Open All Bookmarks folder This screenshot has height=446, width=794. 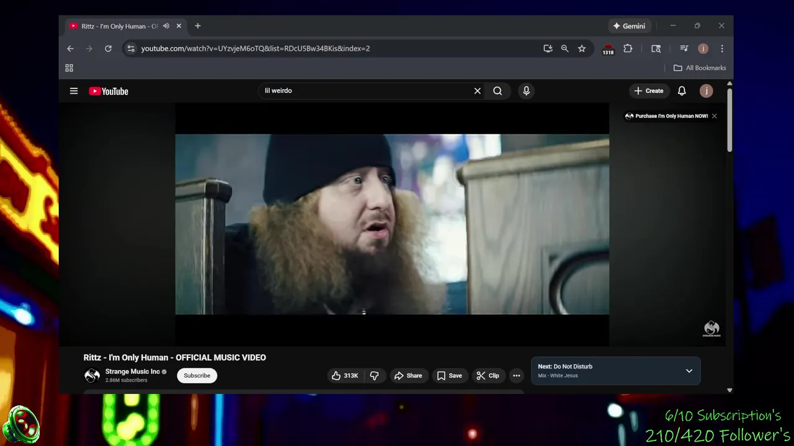click(x=700, y=68)
